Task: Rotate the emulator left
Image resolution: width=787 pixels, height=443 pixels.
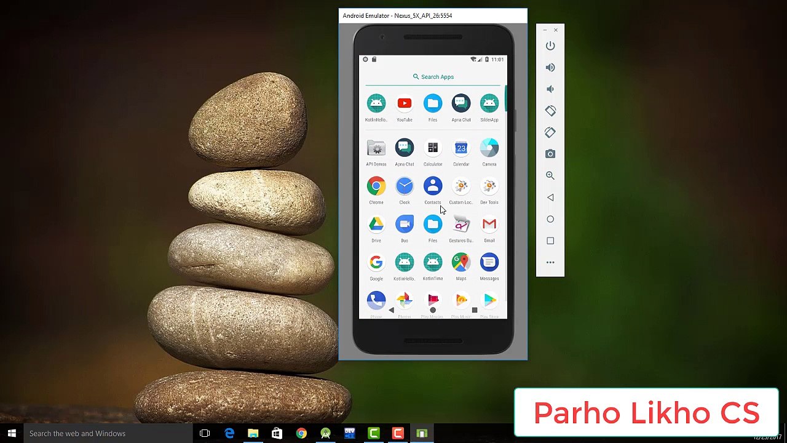Action: coord(550,111)
